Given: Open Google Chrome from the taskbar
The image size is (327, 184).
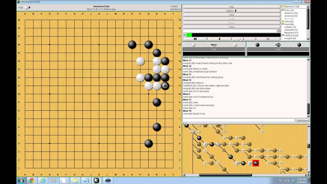Looking at the screenshot, I should click(32, 180).
